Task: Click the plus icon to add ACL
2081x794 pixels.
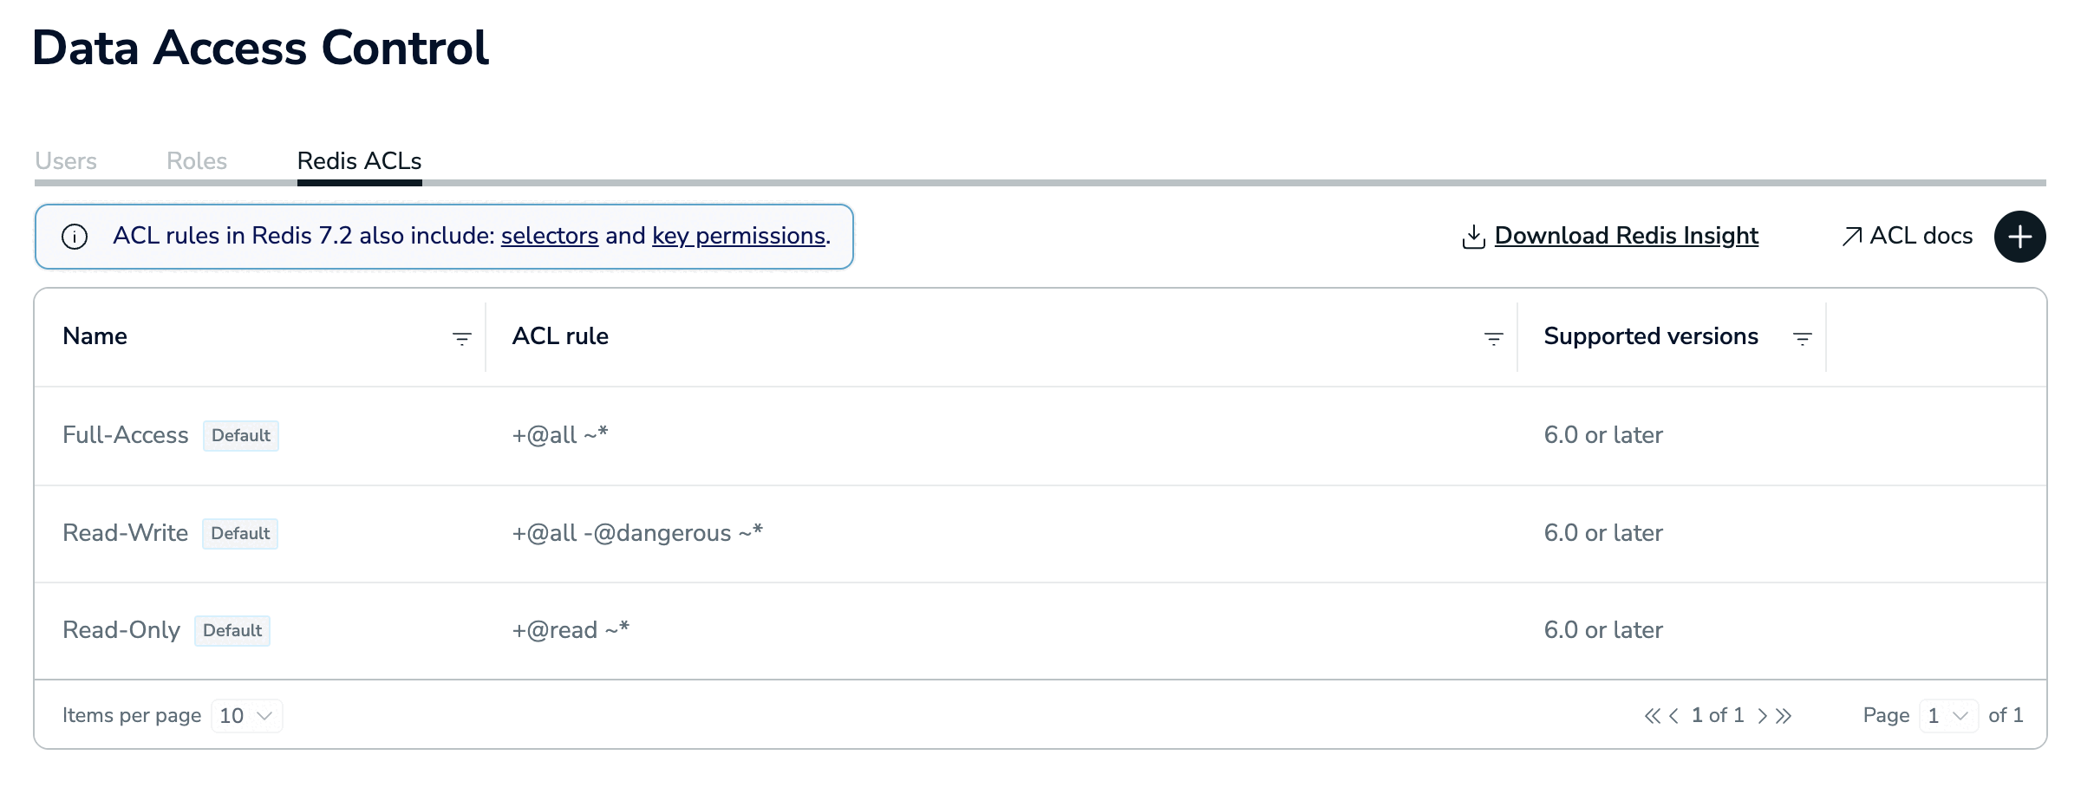Action: point(2019,237)
